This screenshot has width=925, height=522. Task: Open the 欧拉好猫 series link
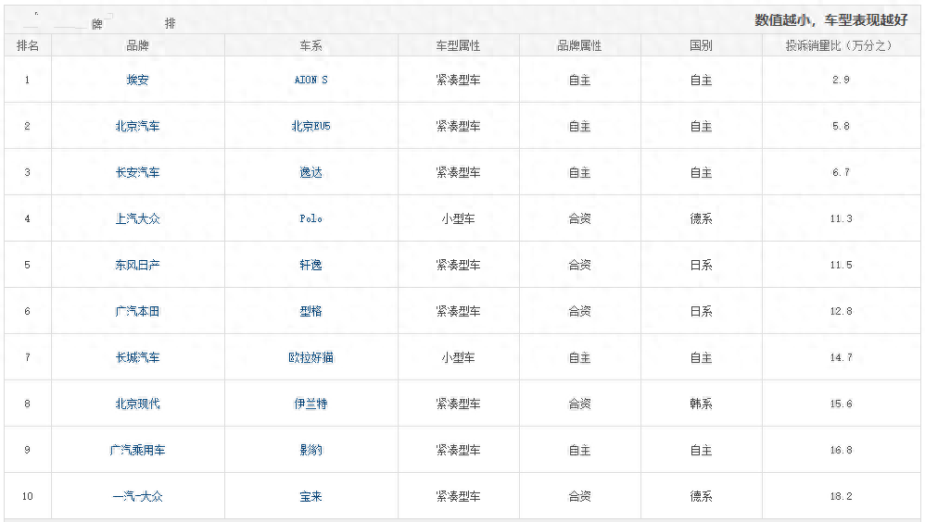310,357
